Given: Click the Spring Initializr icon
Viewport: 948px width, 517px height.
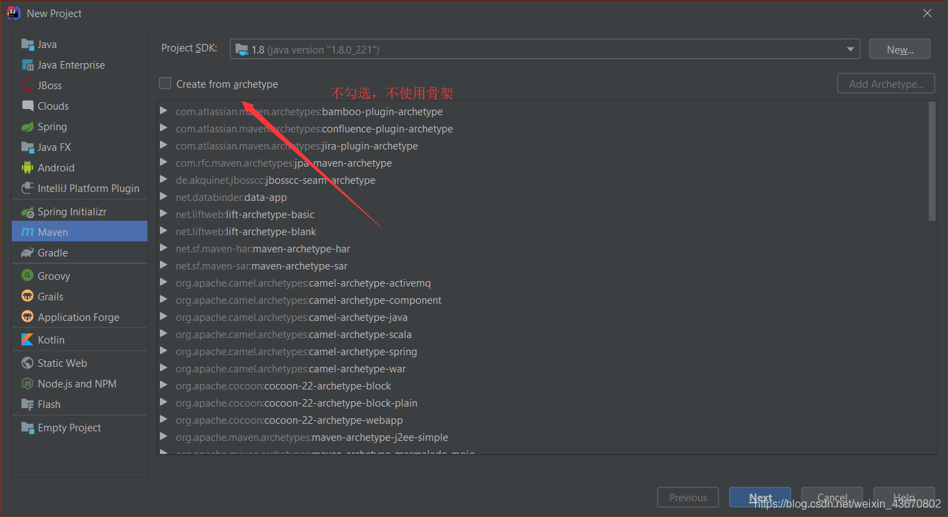Looking at the screenshot, I should tap(27, 212).
